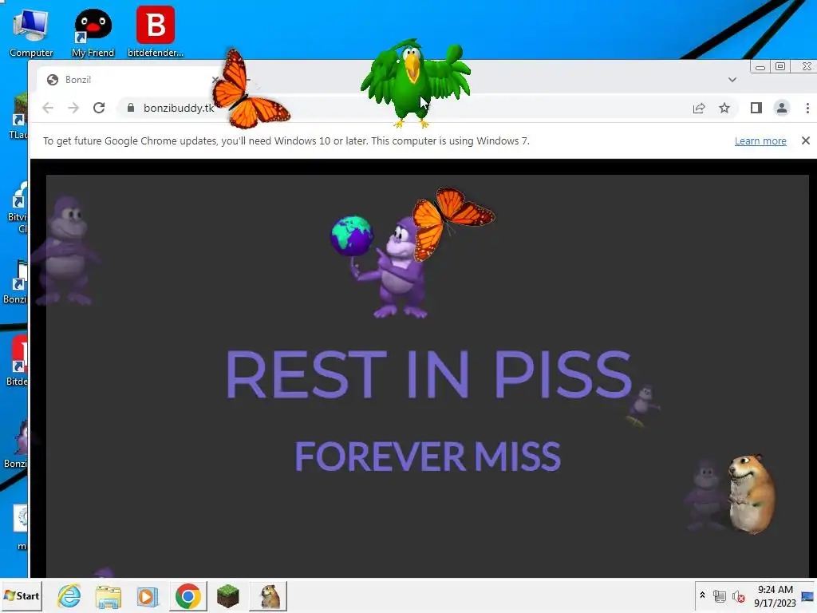Open Chrome three-dot menu
Screen dimensions: 817x613
[x=807, y=108]
